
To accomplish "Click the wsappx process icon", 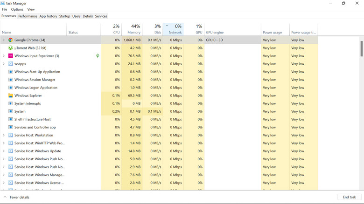I will (11, 64).
